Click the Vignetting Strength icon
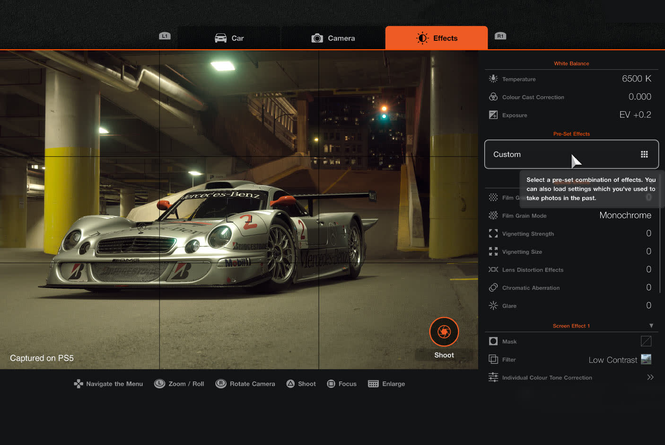This screenshot has height=445, width=665. [x=493, y=233]
